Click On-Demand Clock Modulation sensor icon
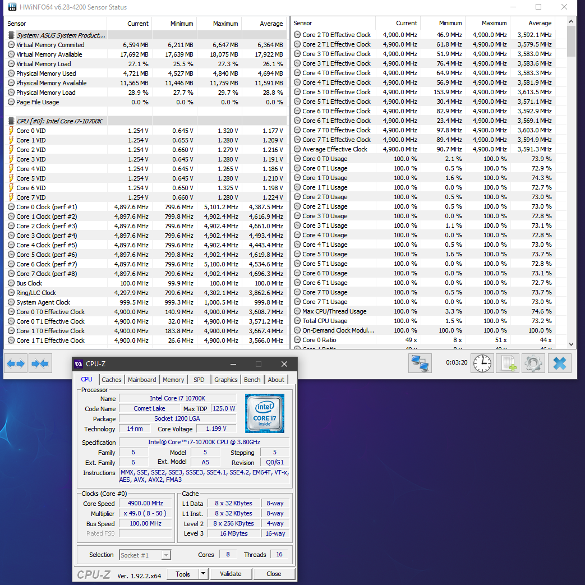Screen dimensions: 585x585 pos(297,330)
